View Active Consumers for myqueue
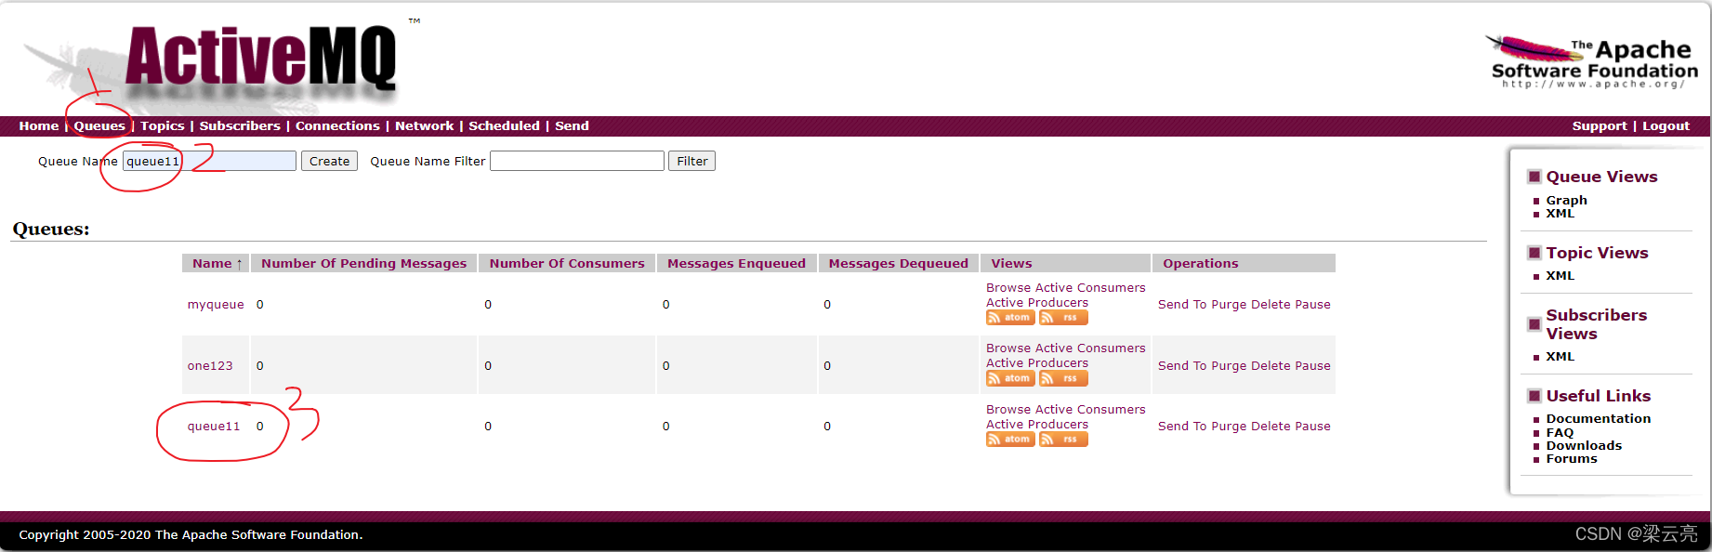This screenshot has height=552, width=1712. point(1090,287)
